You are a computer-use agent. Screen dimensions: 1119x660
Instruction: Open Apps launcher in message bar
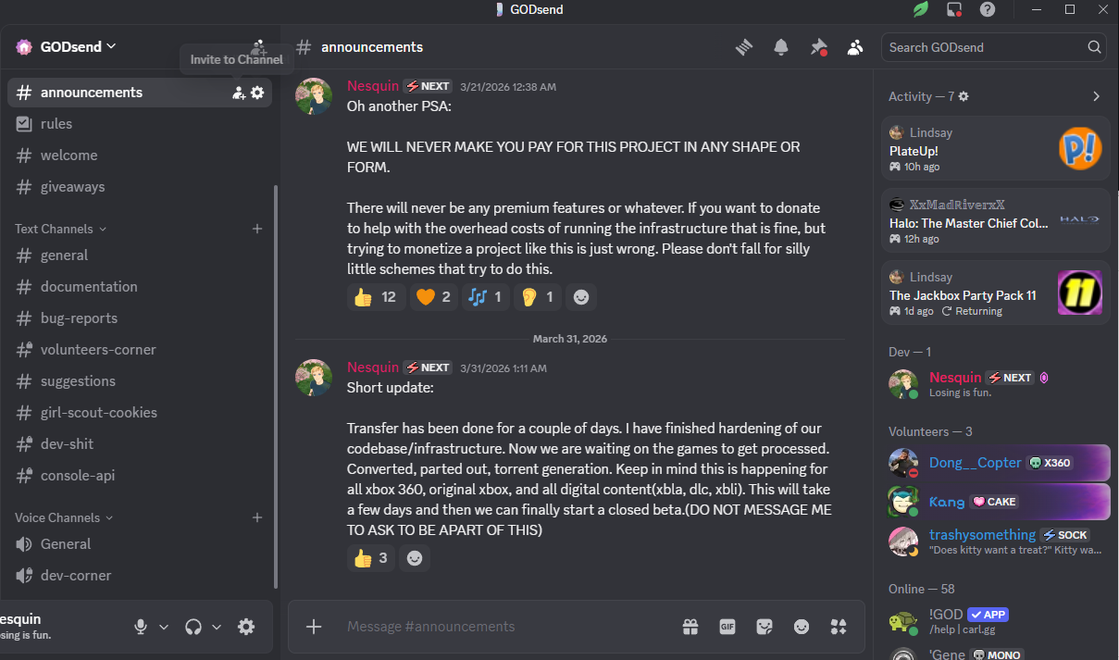coord(839,627)
